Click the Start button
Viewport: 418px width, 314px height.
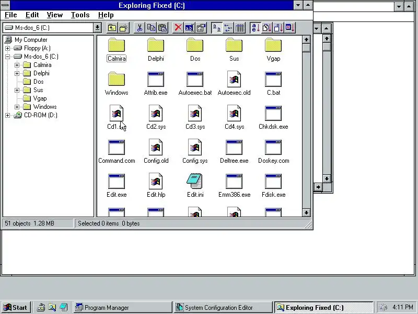pos(16,307)
